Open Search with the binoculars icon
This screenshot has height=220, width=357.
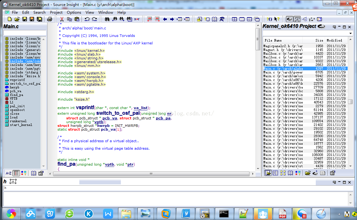click(107, 19)
